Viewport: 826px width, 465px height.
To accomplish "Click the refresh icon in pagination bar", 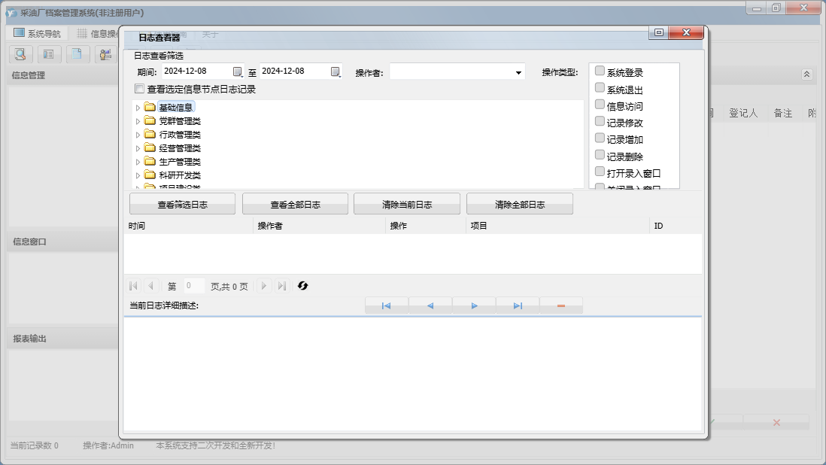I will 302,285.
